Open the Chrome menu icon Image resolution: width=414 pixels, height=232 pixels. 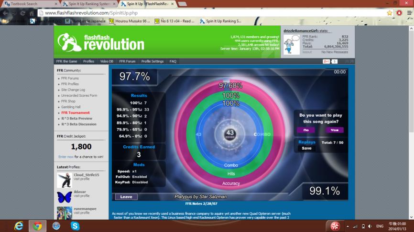[409, 13]
